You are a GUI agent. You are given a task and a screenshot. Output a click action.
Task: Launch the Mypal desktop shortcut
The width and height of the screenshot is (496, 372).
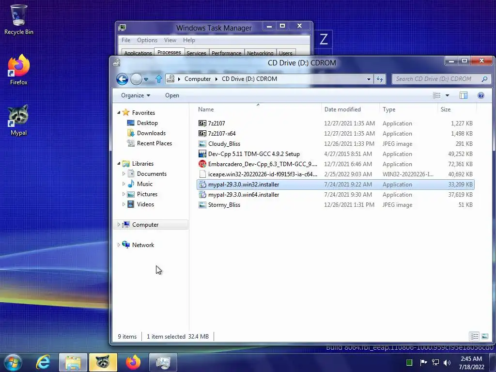[18, 120]
